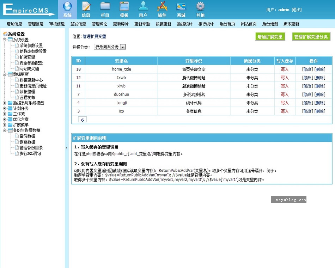Click 写入 for the tongji variable
Image resolution: width=335 pixels, height=268 pixels.
tap(285, 103)
